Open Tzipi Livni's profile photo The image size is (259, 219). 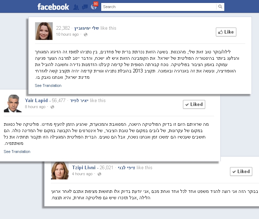pos(60,171)
